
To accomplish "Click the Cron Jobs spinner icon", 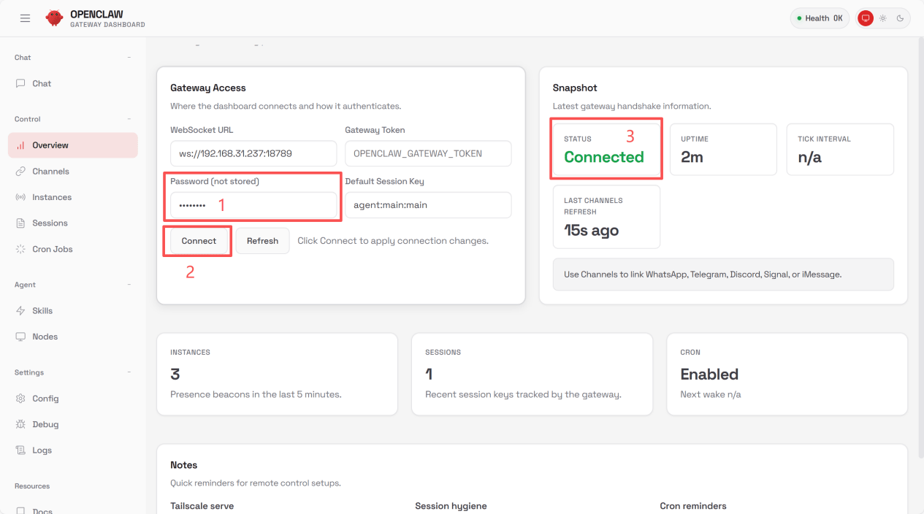I will click(20, 249).
